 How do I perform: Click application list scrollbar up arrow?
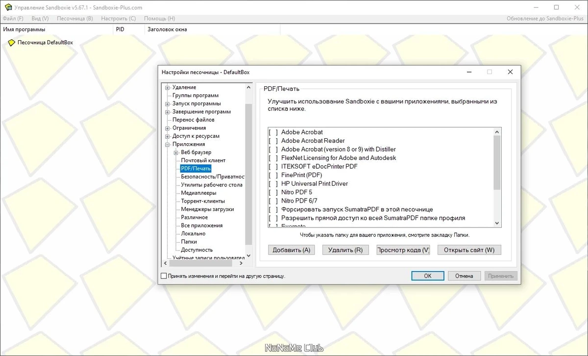pyautogui.click(x=497, y=132)
